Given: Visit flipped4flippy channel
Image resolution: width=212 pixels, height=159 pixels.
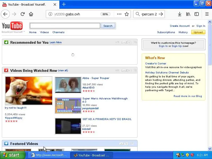Looking at the screenshot, I should tap(14, 118).
